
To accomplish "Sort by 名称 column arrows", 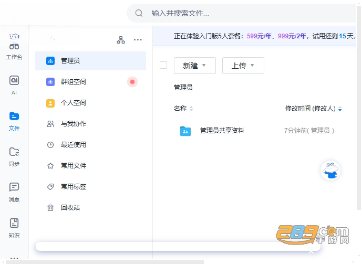I will (x=191, y=109).
